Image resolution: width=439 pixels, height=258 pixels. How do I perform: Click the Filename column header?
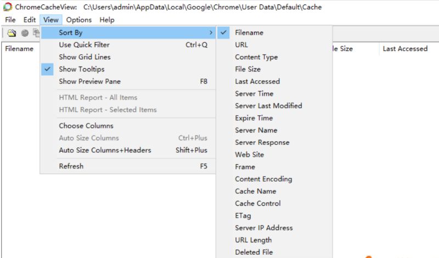click(x=20, y=49)
